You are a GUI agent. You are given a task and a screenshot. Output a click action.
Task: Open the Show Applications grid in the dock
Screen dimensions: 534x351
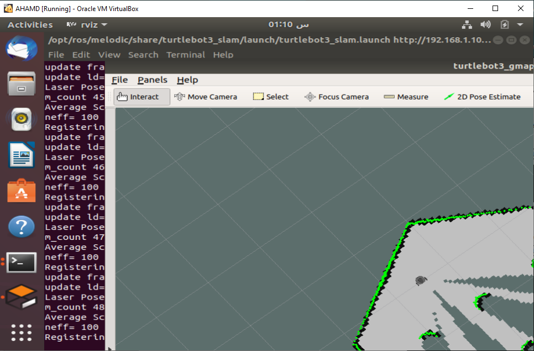click(x=20, y=333)
